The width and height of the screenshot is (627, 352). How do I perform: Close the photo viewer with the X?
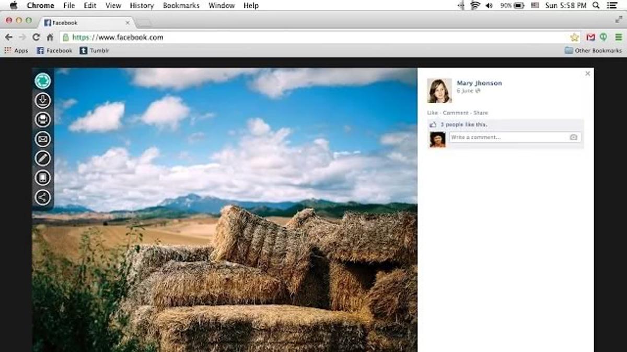tap(588, 74)
